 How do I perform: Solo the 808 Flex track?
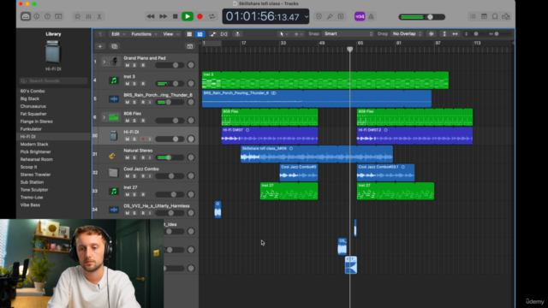pyautogui.click(x=134, y=121)
